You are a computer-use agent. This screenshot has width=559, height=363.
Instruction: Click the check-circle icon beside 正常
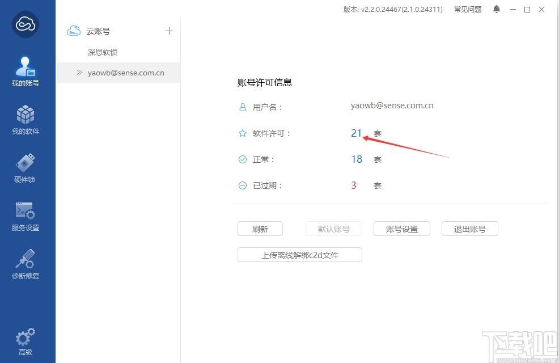click(x=243, y=159)
